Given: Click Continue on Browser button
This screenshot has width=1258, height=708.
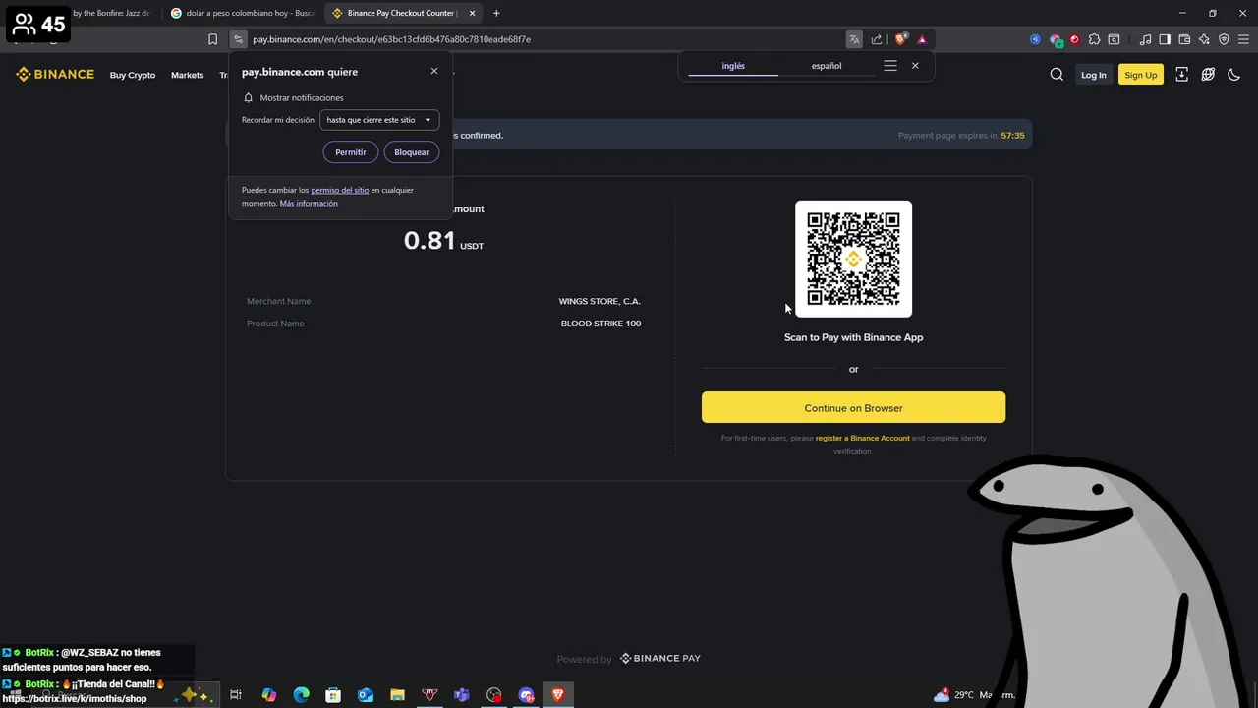Looking at the screenshot, I should (x=853, y=407).
